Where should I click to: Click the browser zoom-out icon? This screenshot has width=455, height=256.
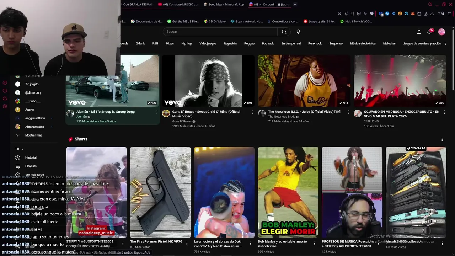(x=339, y=14)
